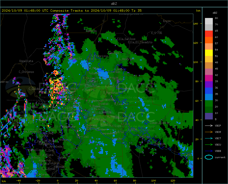Click the E_1-736 map label
This screenshot has height=184, width=228.
157,33
